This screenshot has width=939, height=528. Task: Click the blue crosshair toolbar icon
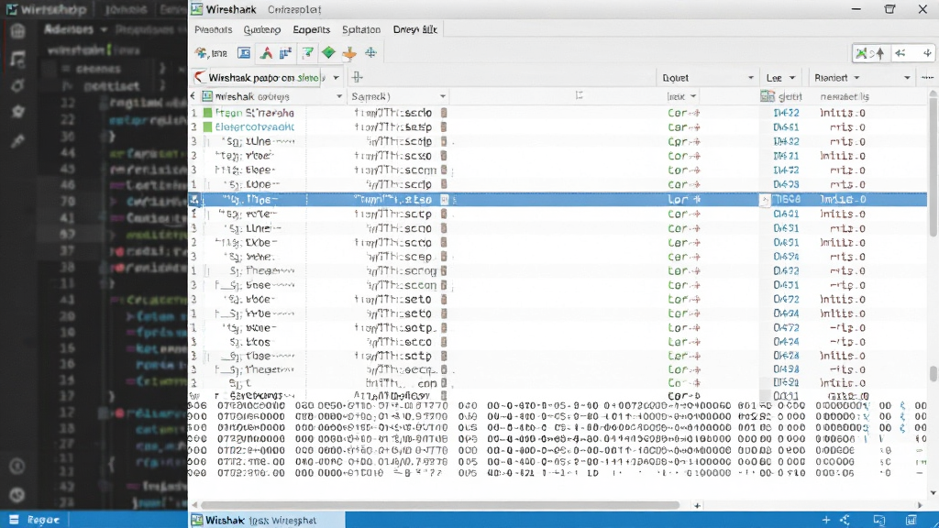(370, 52)
